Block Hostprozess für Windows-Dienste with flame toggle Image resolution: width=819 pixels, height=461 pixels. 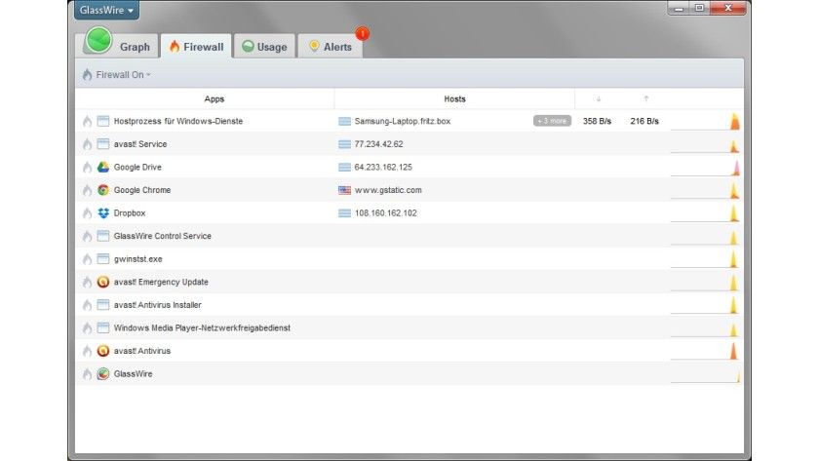coord(87,121)
